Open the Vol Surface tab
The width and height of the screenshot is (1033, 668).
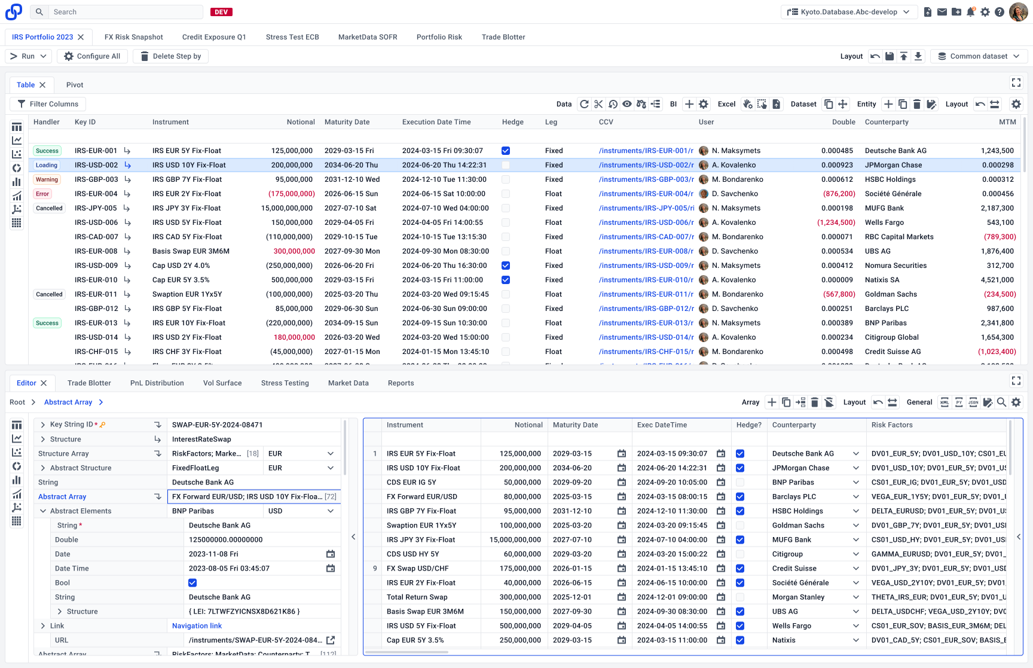(x=222, y=383)
